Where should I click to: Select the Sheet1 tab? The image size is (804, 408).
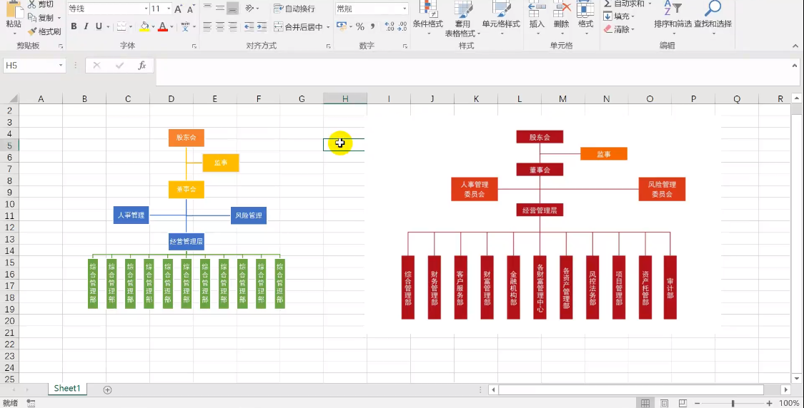pos(67,389)
